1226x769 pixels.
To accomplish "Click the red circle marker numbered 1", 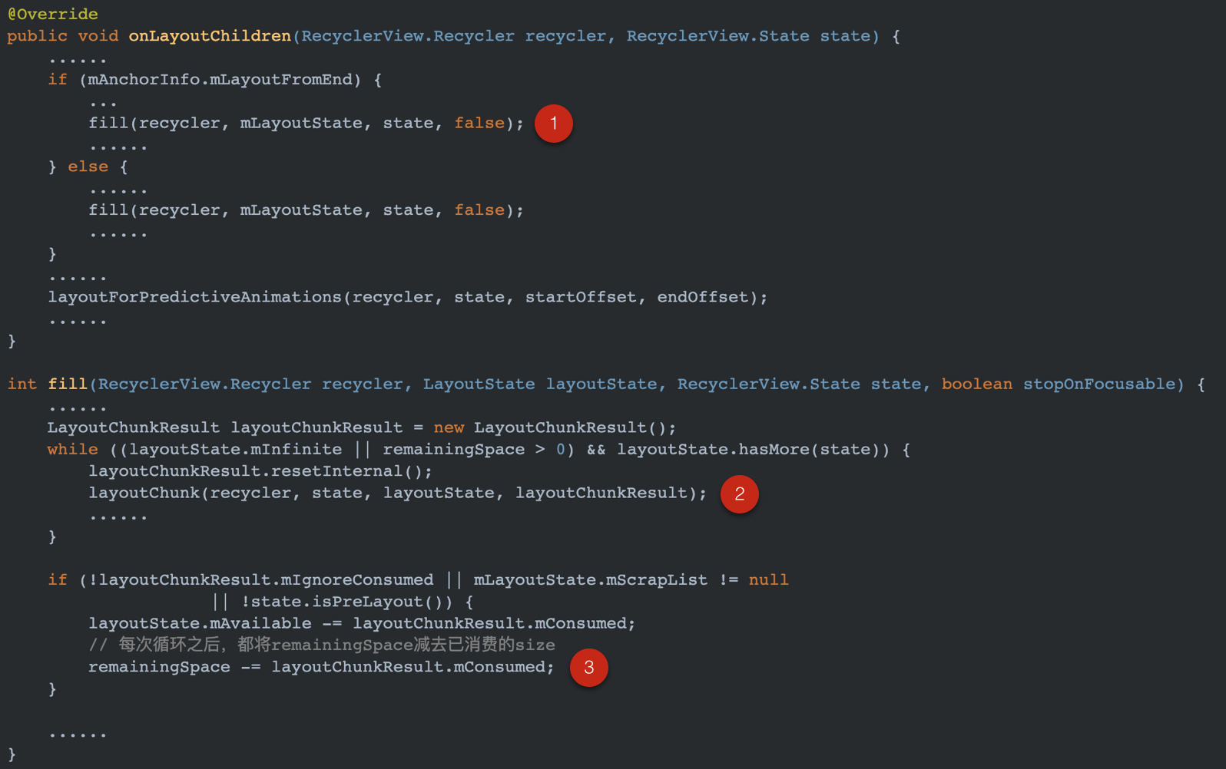I will (x=553, y=124).
